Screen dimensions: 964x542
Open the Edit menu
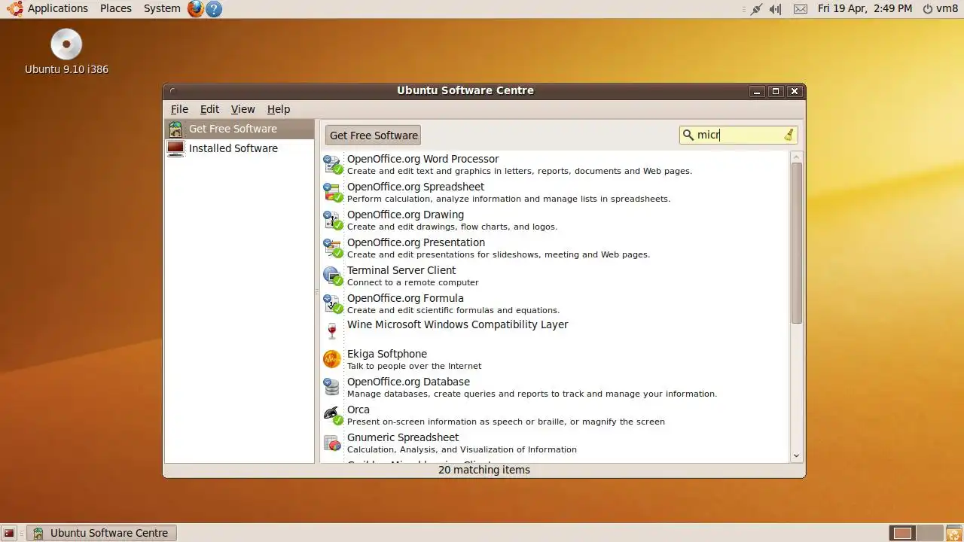pos(209,109)
